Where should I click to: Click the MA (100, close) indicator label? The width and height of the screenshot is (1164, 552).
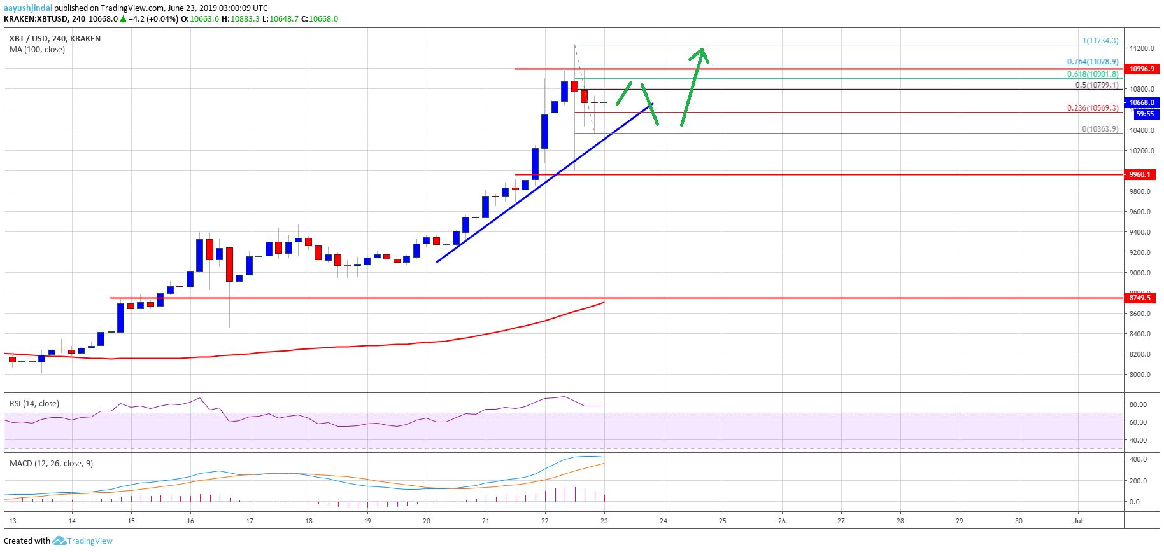tap(37, 49)
